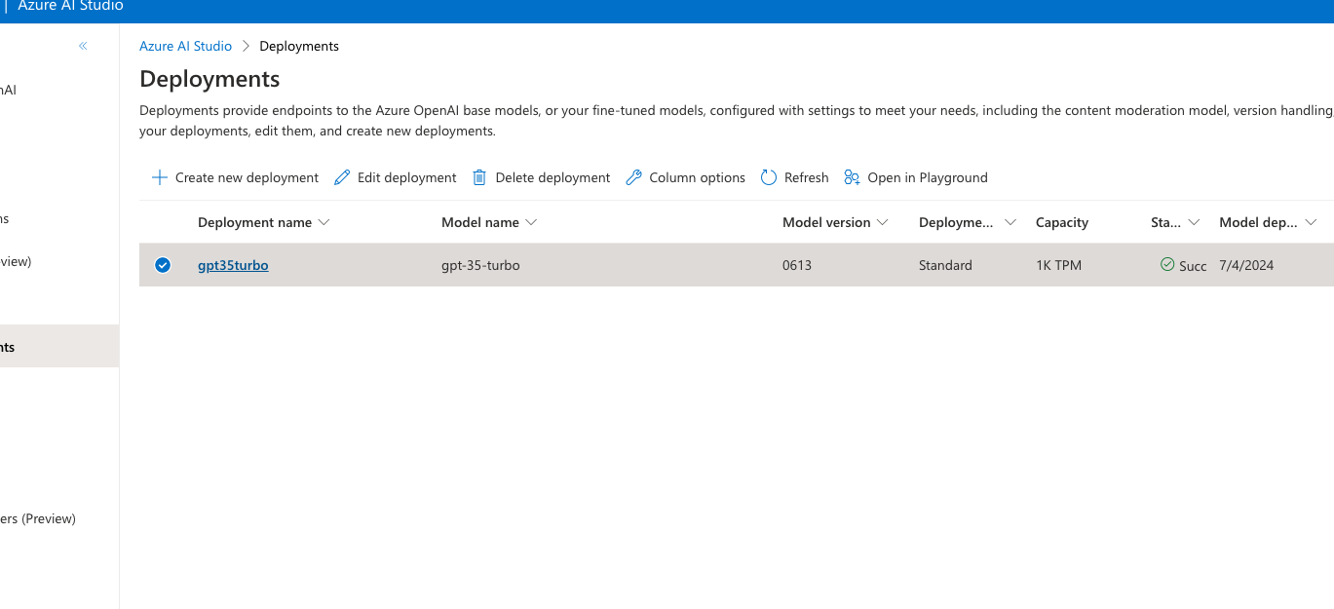Image resolution: width=1334 pixels, height=609 pixels.
Task: Open the Deployment name sort dropdown
Action: pyautogui.click(x=324, y=222)
